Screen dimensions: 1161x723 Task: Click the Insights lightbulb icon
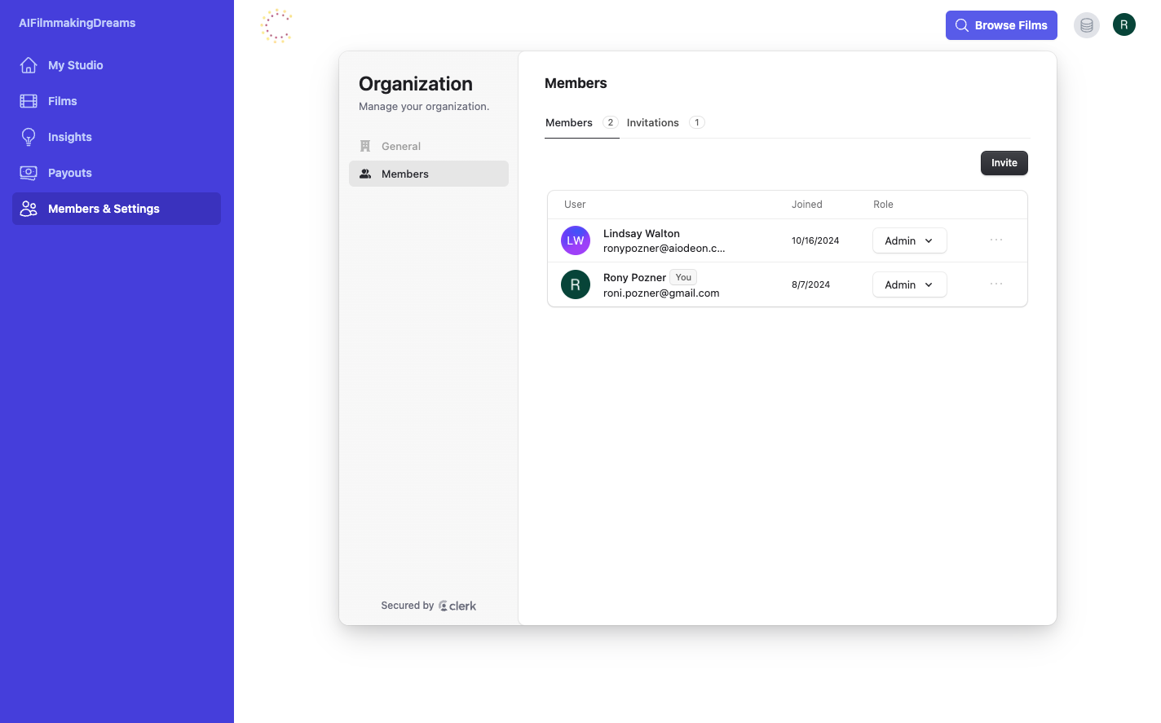29,137
